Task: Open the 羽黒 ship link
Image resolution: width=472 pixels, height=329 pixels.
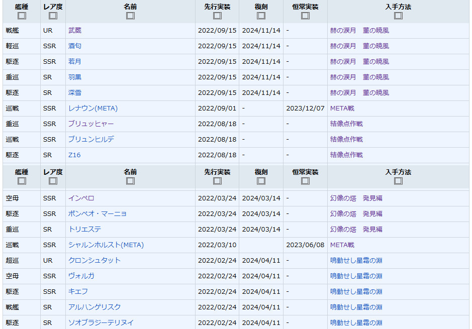Action: [75, 77]
